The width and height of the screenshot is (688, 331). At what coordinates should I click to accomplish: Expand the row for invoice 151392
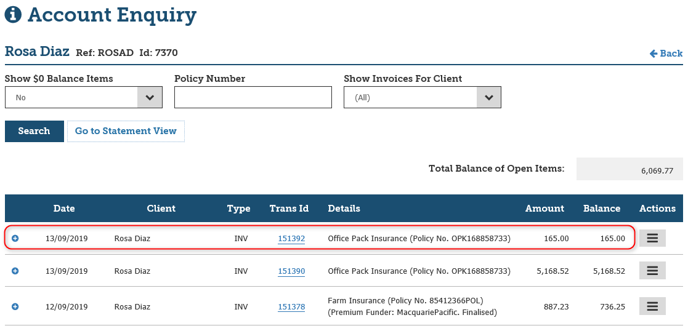tap(15, 238)
